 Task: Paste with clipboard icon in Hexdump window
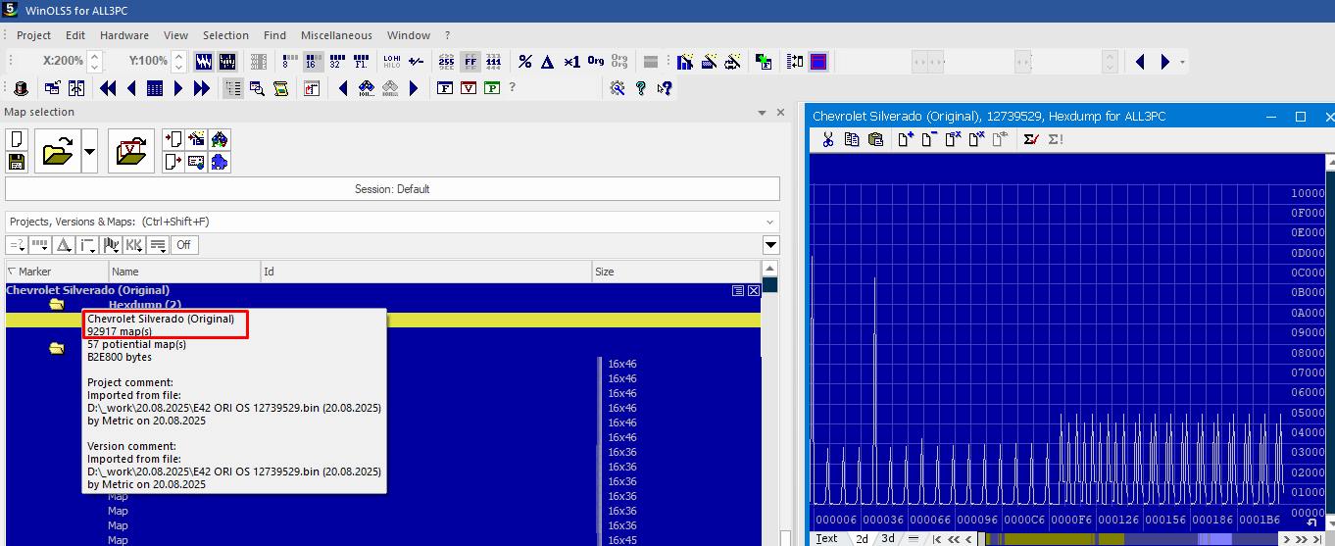pos(876,139)
